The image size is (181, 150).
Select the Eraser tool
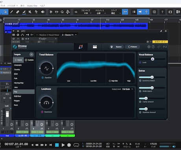pyautogui.click(x=18, y=12)
